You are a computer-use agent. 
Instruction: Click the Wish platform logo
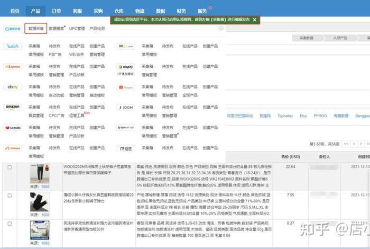(x=13, y=46)
